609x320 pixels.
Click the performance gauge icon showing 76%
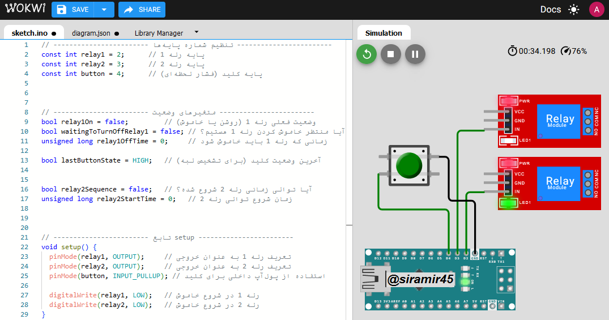coord(565,51)
